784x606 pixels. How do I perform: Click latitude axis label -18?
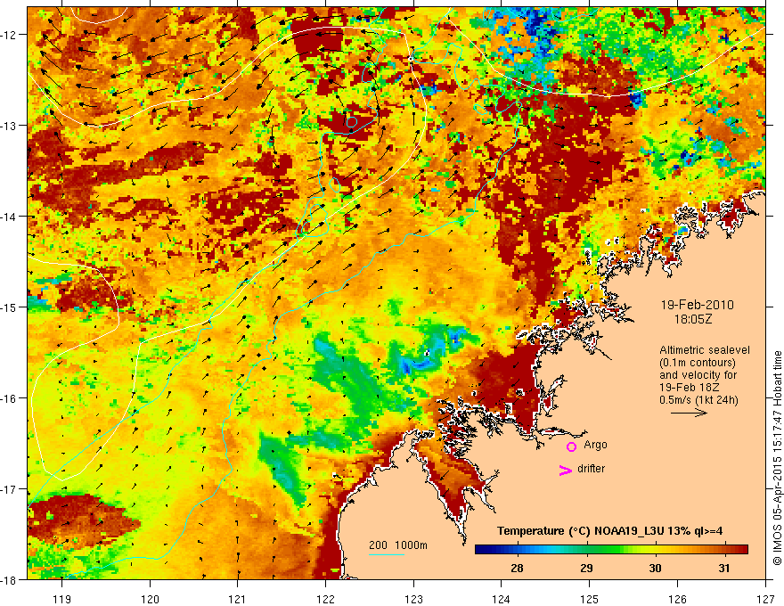click(x=9, y=579)
